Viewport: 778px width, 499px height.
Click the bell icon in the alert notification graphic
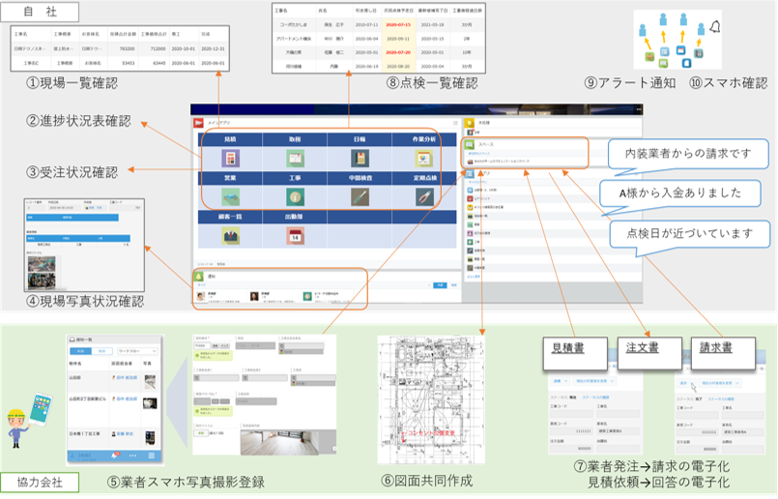715,27
